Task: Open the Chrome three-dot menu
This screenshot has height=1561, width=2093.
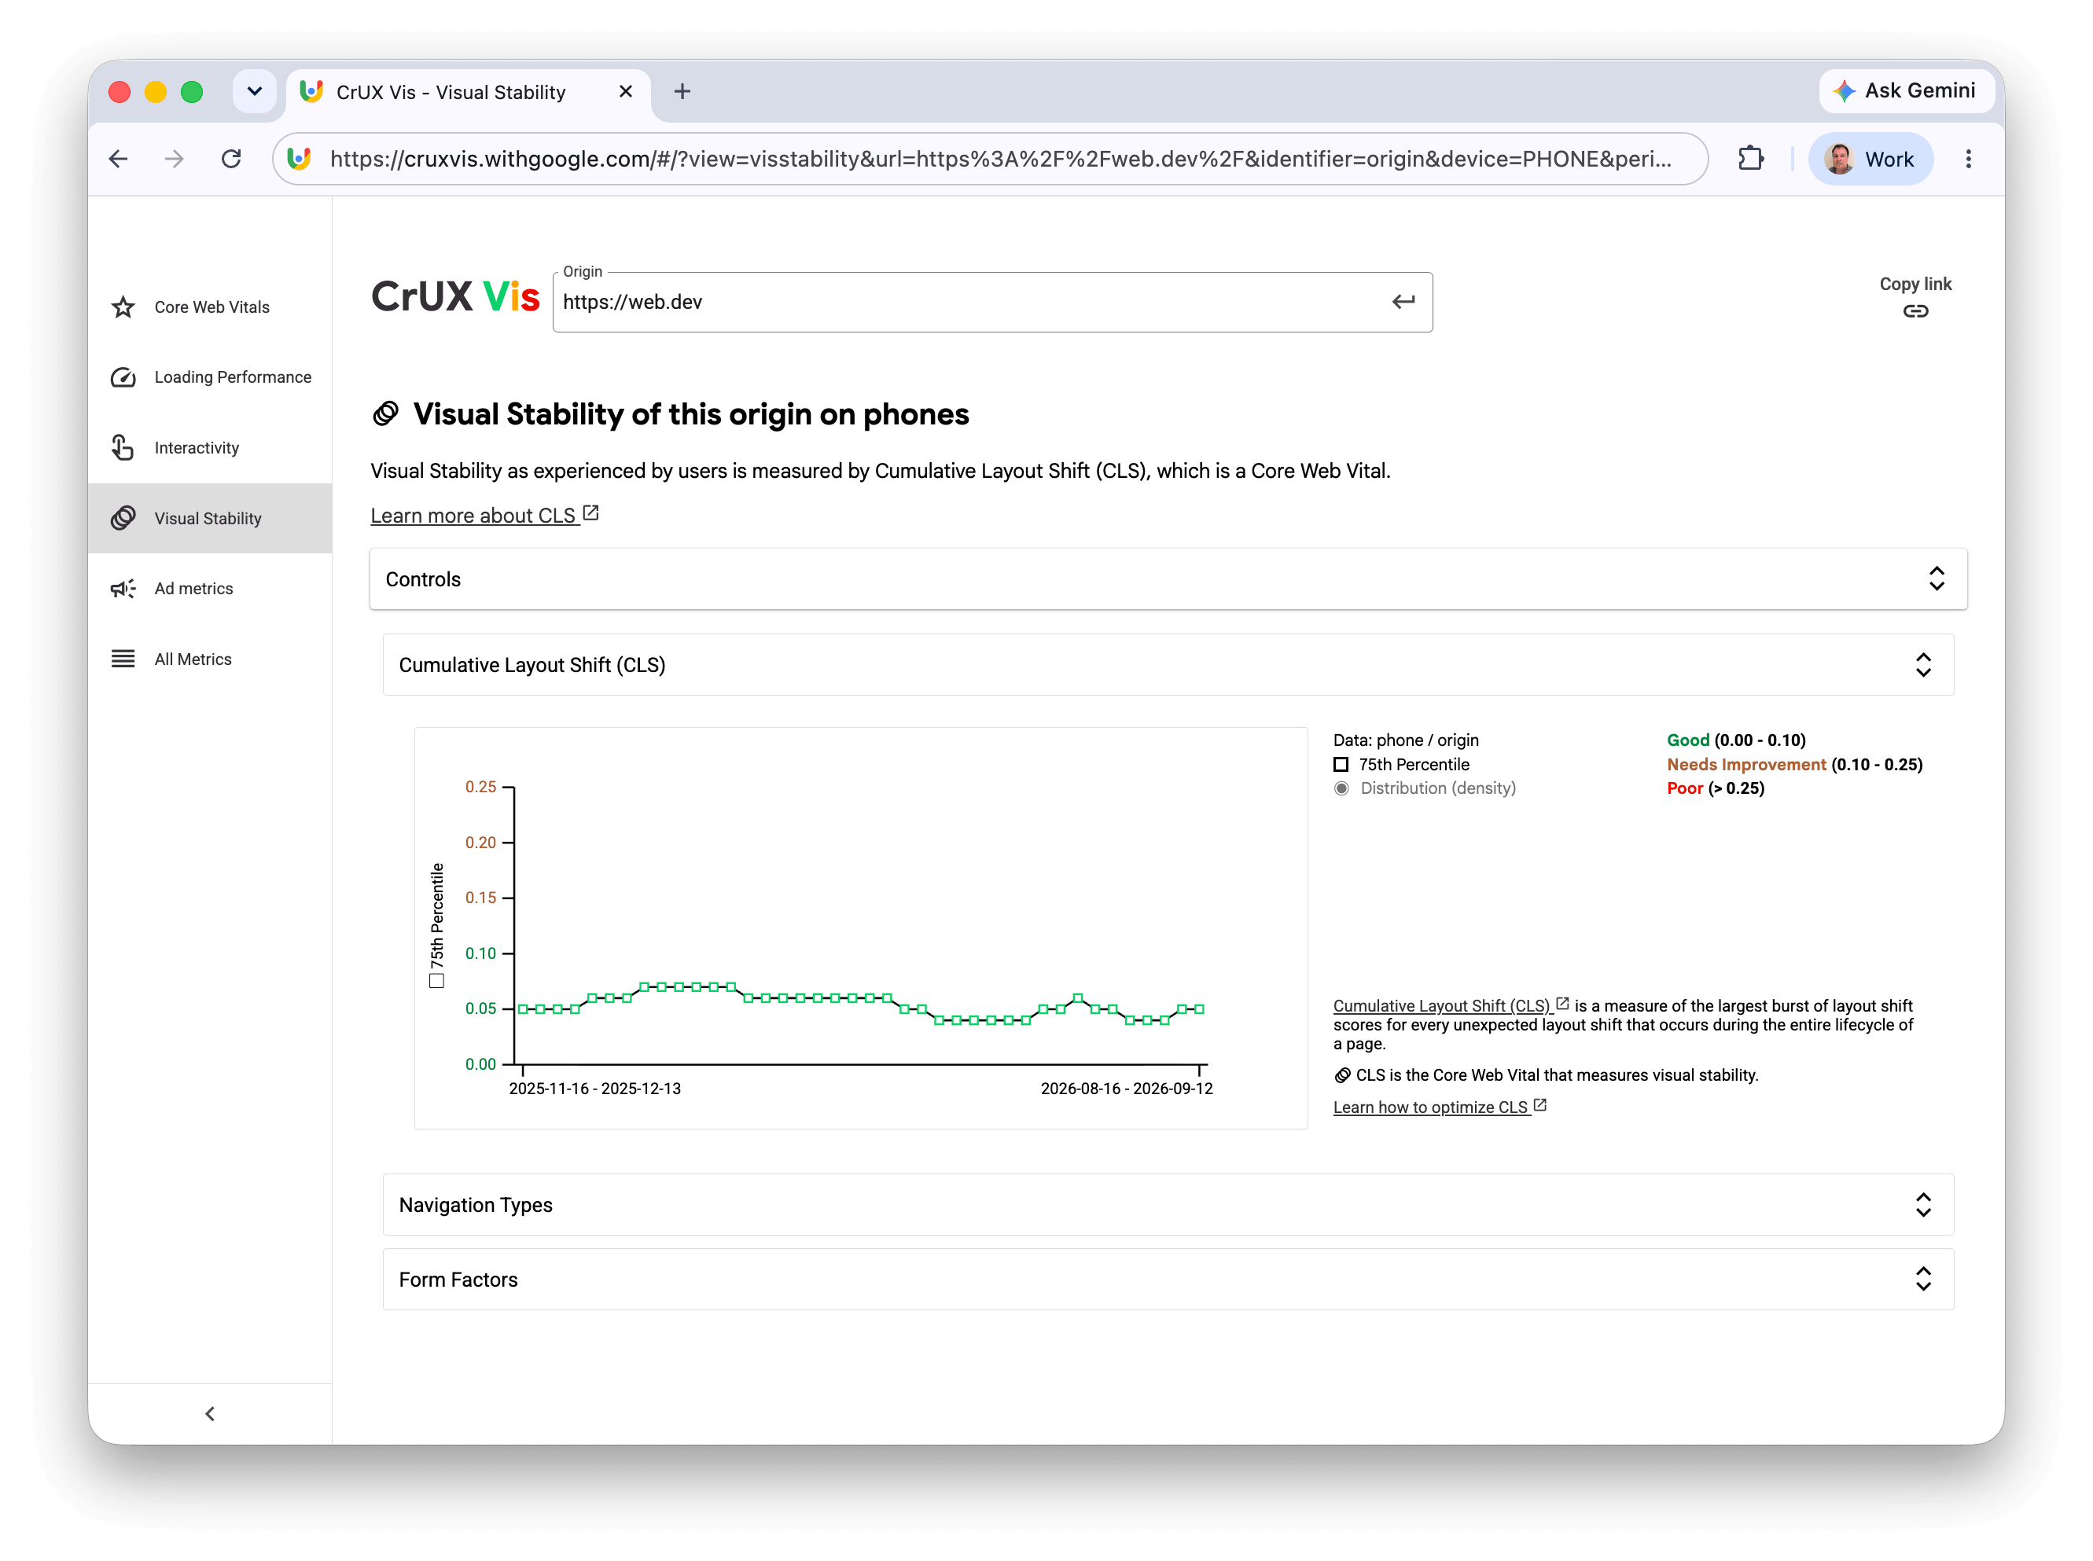Action: pyautogui.click(x=1967, y=159)
